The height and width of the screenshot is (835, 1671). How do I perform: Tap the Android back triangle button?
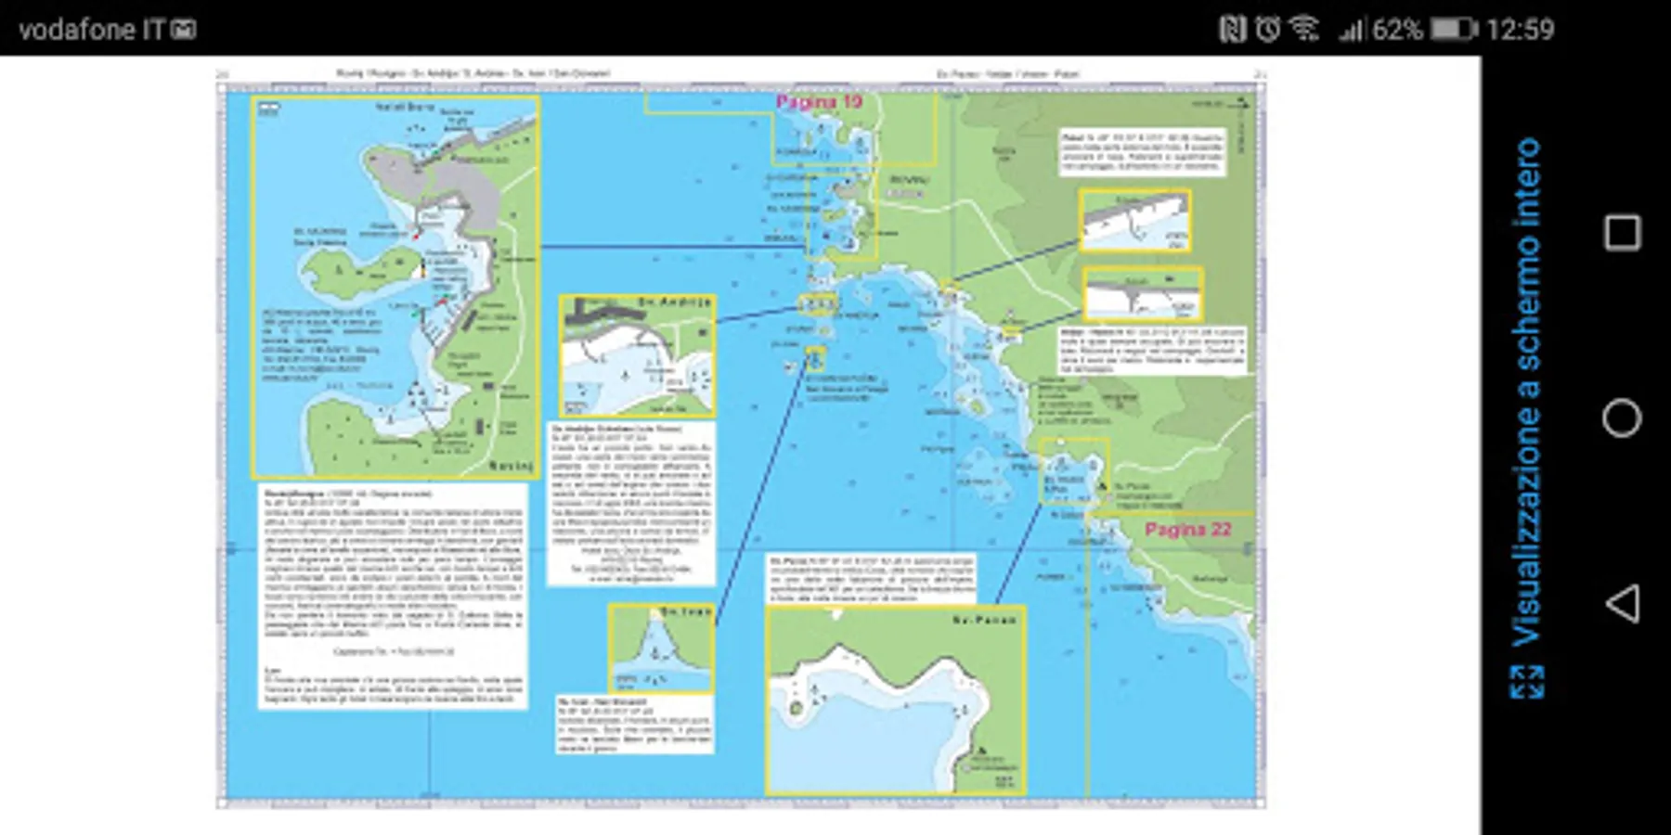[1622, 603]
